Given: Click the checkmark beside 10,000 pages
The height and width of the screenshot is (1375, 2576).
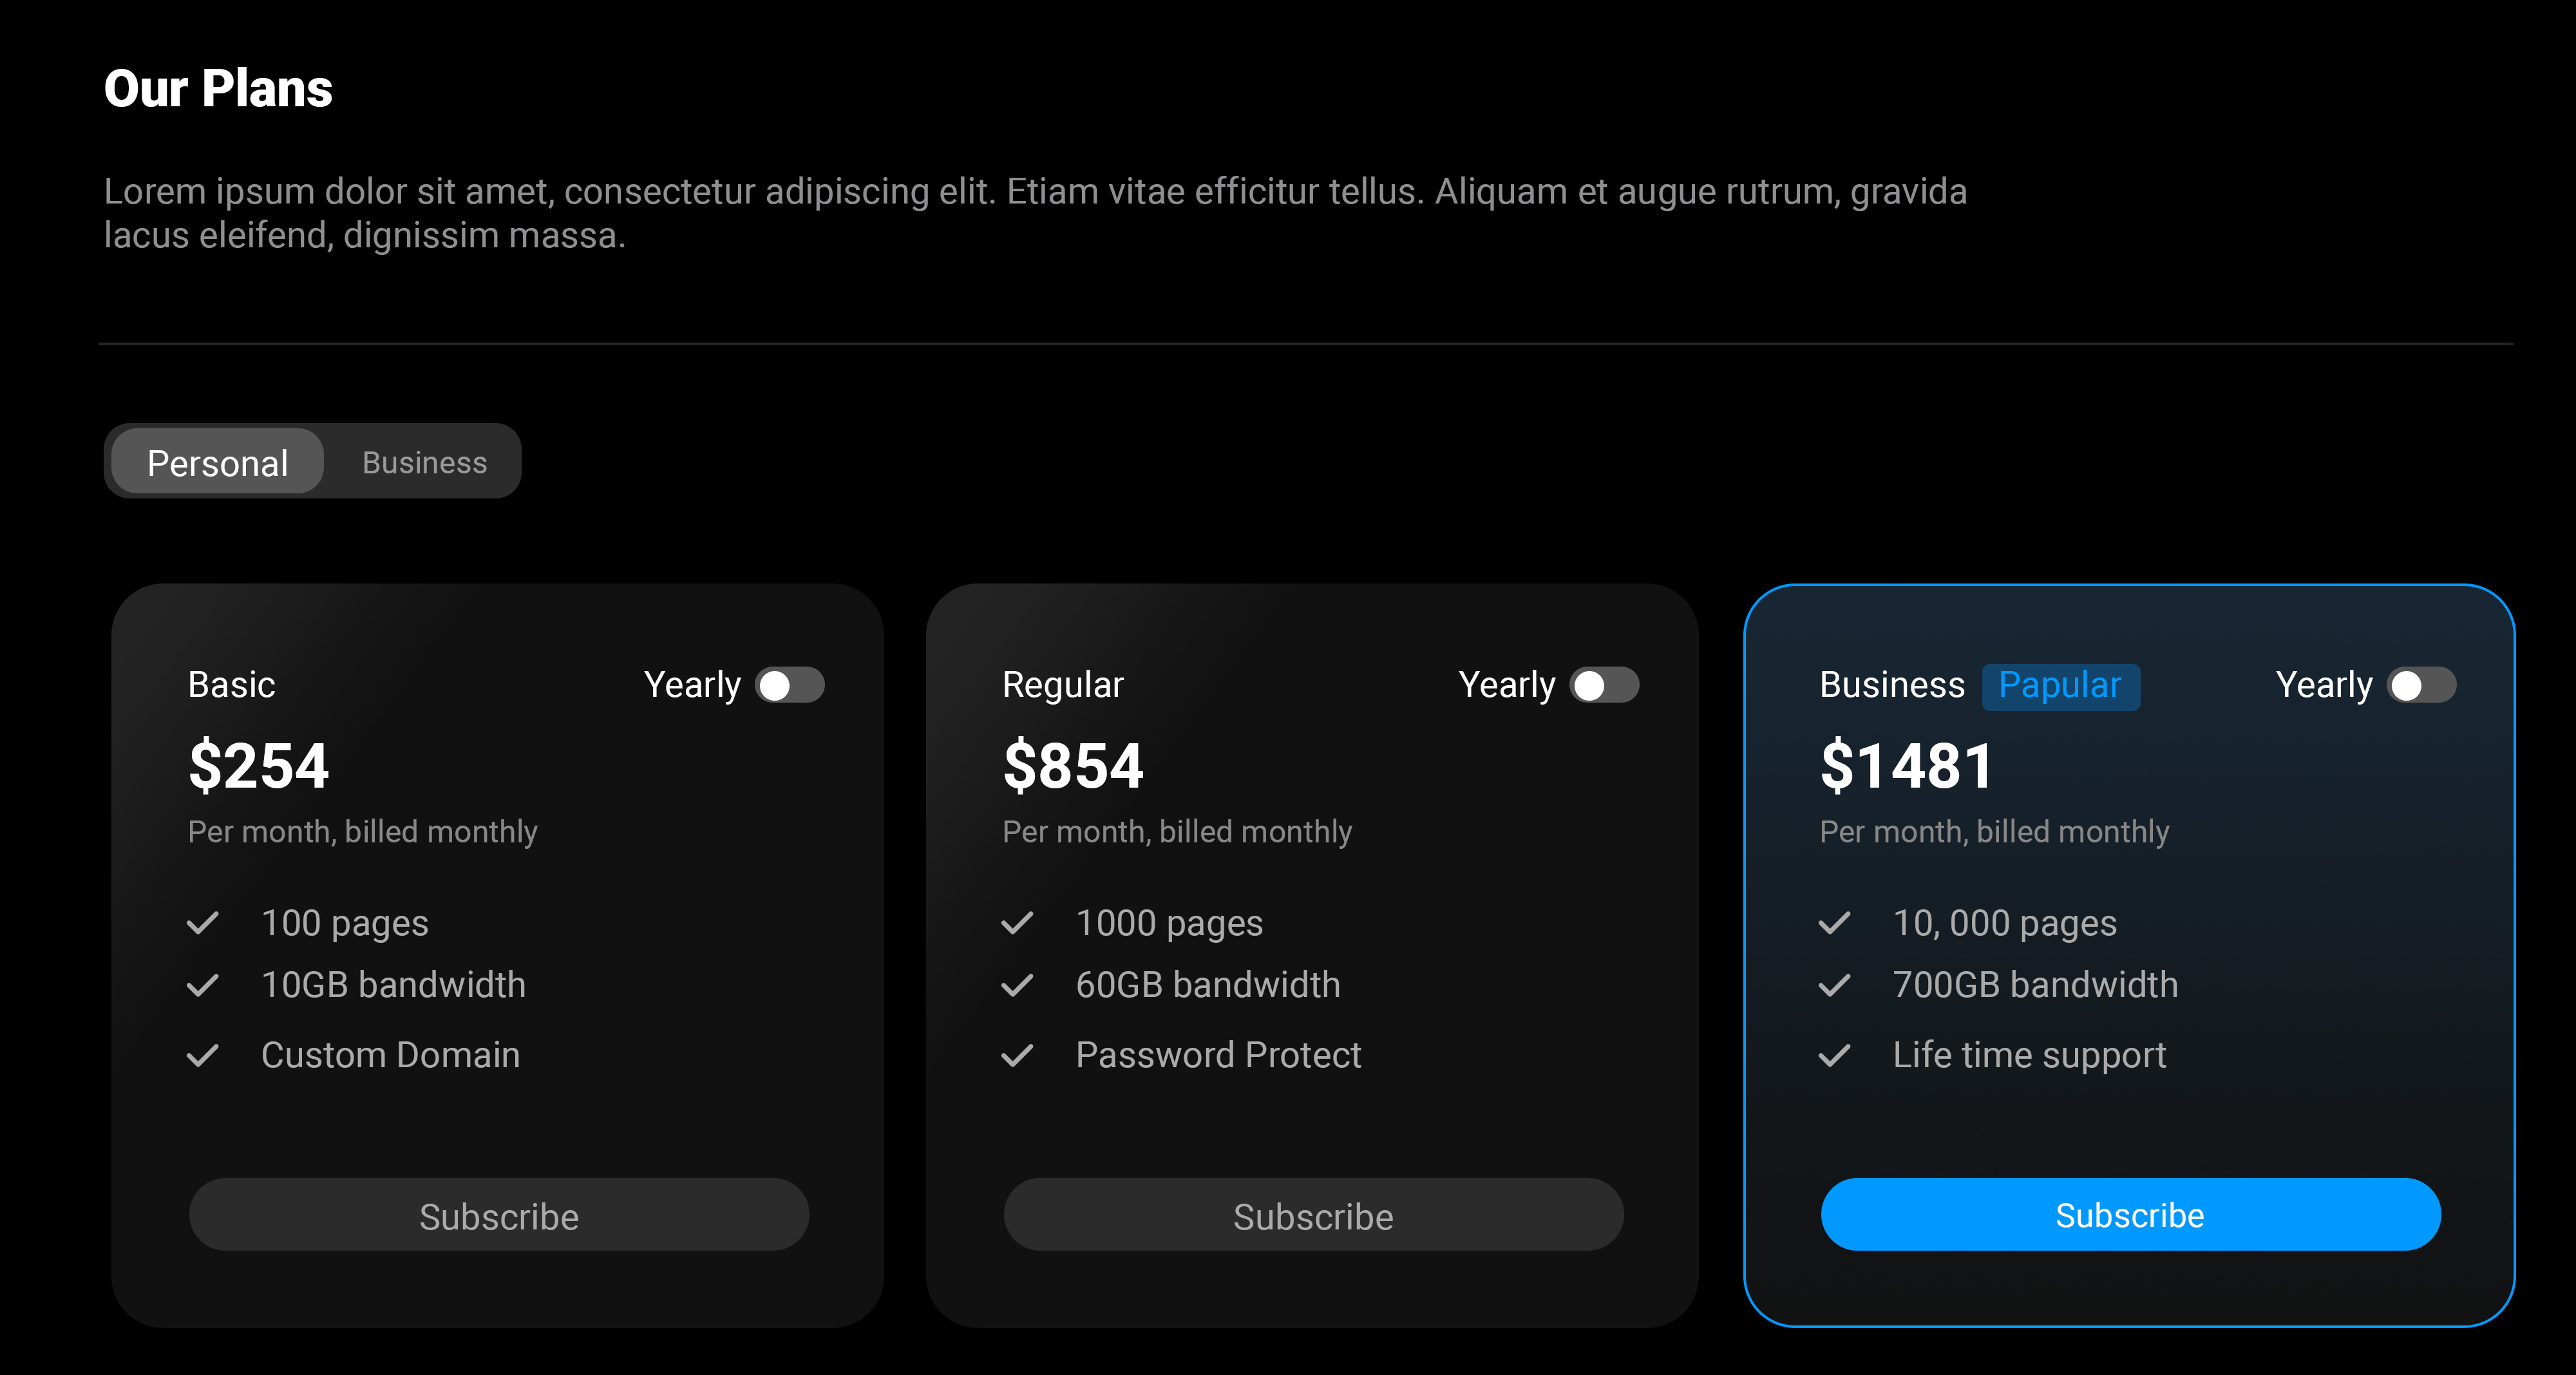Looking at the screenshot, I should 1834,923.
